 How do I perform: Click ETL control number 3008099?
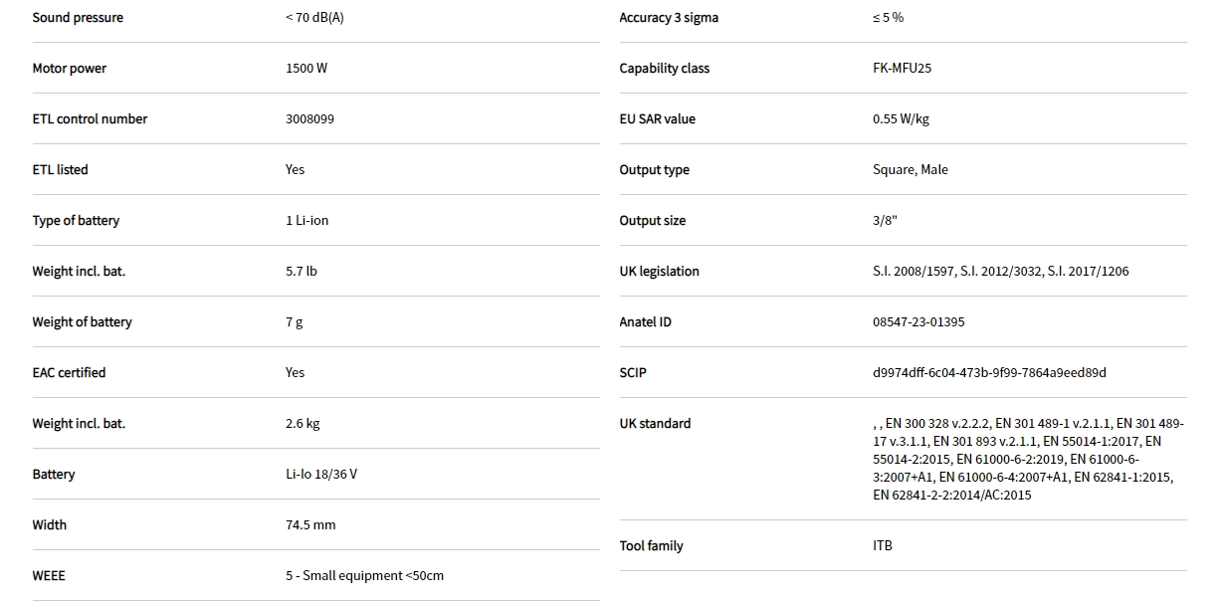tap(309, 119)
